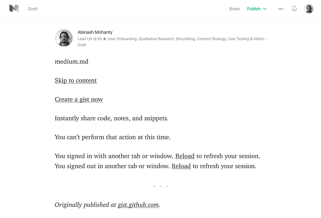The image size is (321, 218).
Task: Click the green Publish button text
Action: [x=254, y=9]
